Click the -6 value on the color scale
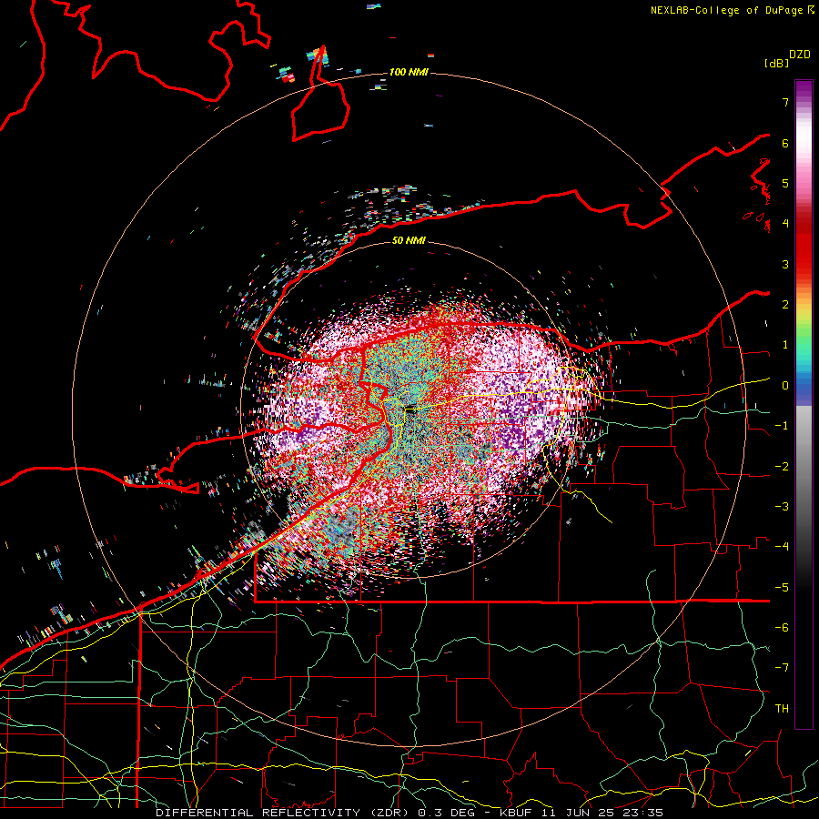This screenshot has width=819, height=819. click(782, 628)
